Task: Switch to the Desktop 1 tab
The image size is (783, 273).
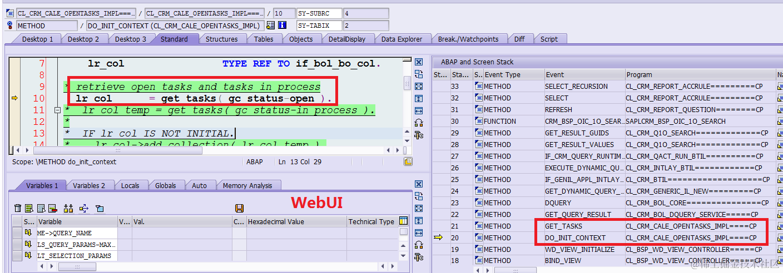Action: click(38, 39)
